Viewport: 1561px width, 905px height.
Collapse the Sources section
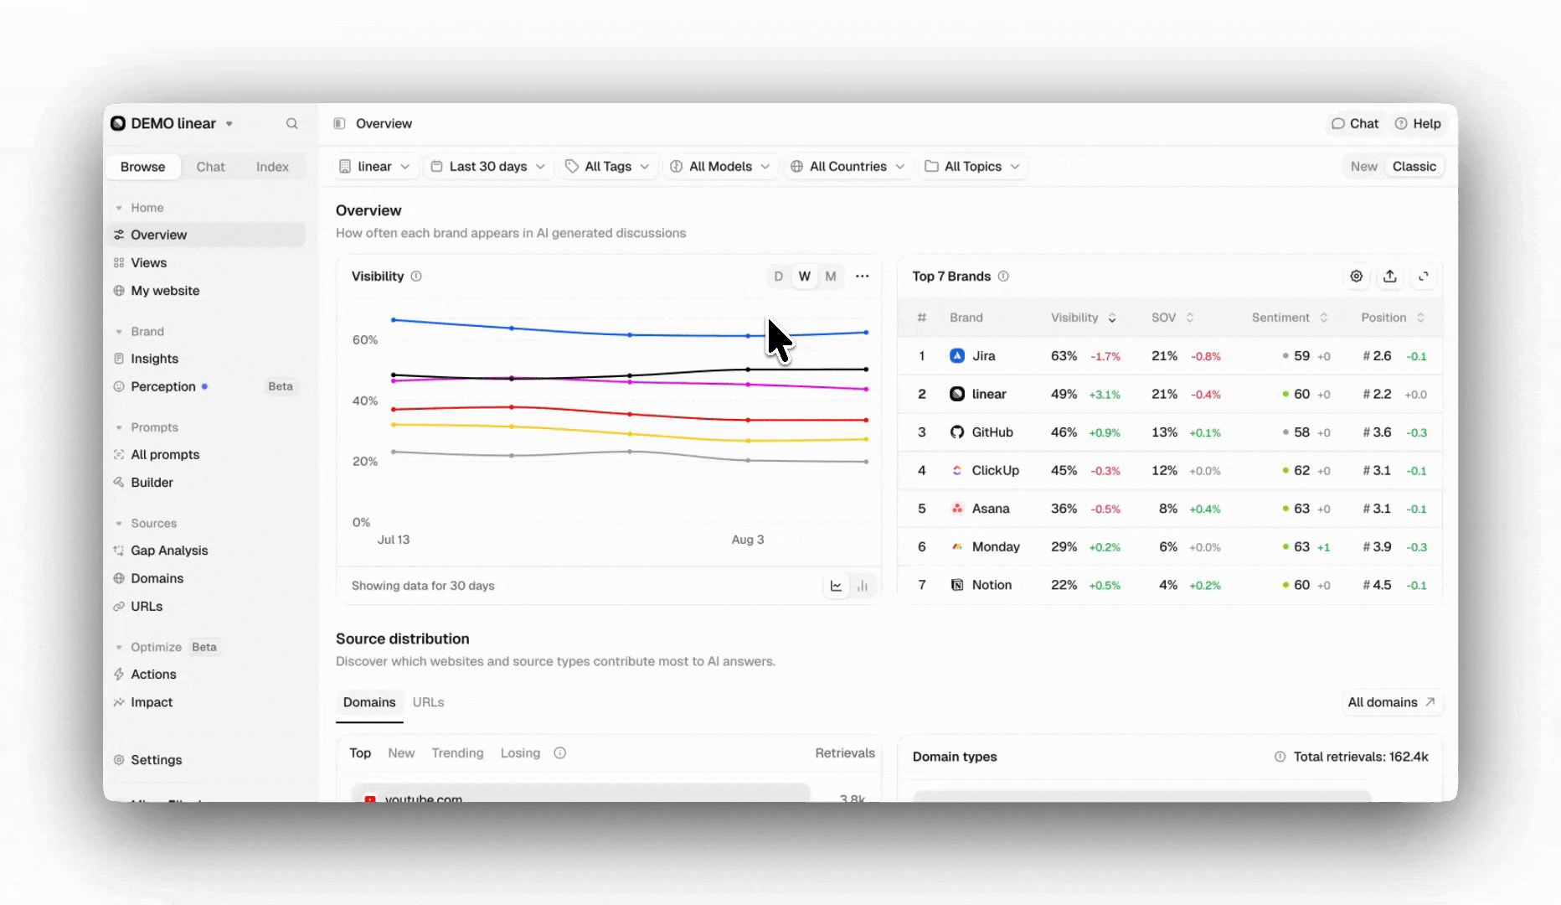[x=146, y=523]
